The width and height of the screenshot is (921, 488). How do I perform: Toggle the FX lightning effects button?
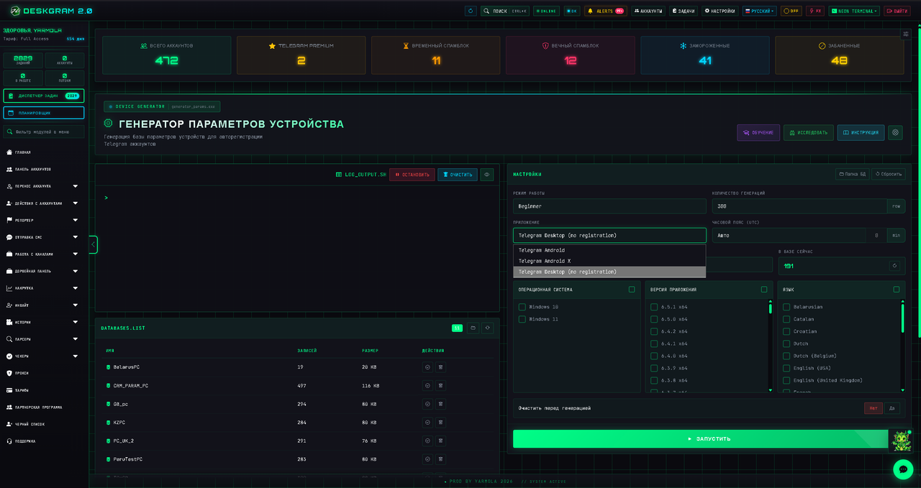815,11
